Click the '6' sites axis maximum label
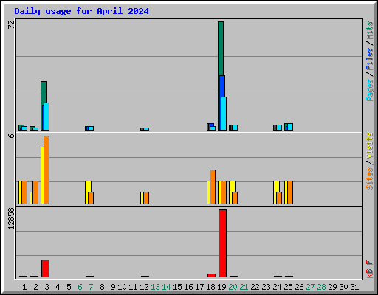 (x=11, y=136)
